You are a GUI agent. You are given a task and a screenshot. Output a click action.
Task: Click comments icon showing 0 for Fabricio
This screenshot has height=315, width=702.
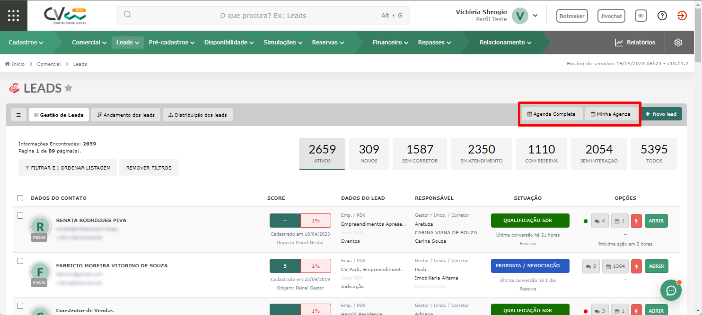(x=591, y=266)
